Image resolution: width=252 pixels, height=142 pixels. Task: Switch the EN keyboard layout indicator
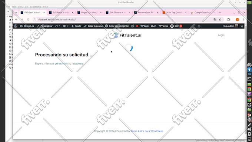[249, 74]
